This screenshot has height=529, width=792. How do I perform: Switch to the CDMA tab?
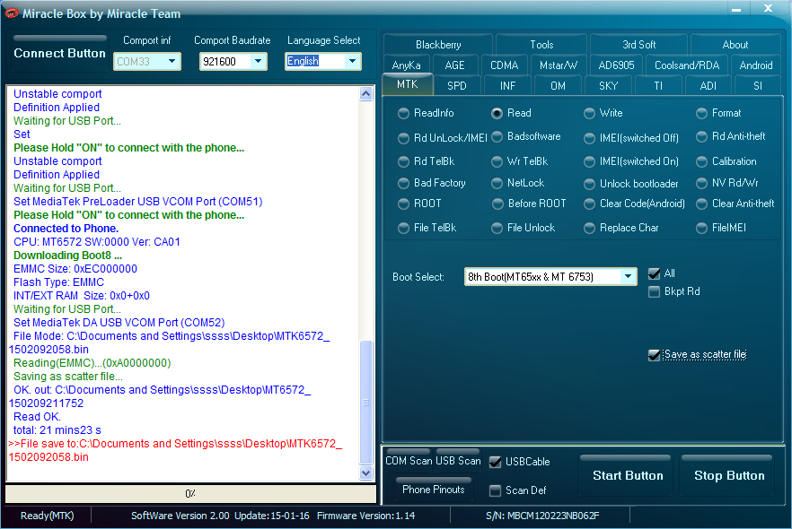click(x=504, y=65)
